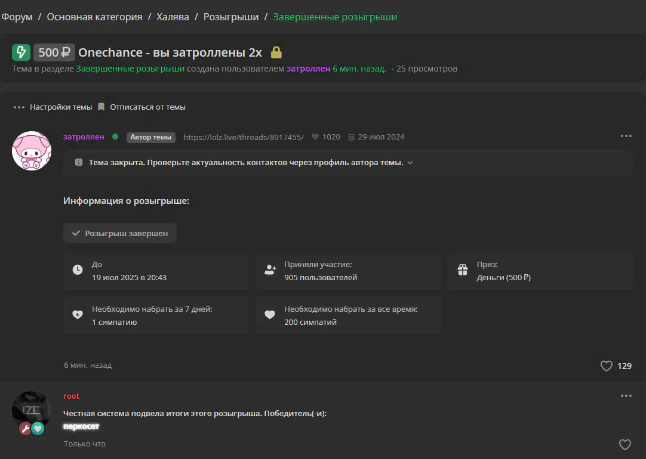
Task: Click root's dark avatar
Action: [x=32, y=411]
